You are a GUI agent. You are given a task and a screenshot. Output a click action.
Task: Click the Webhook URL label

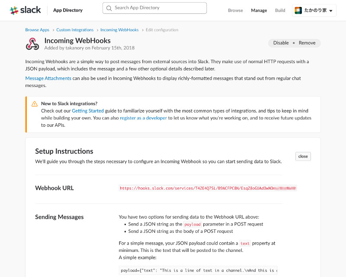pos(54,188)
